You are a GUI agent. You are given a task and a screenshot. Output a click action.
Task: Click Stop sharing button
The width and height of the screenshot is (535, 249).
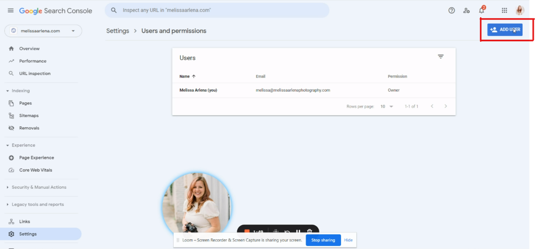323,240
